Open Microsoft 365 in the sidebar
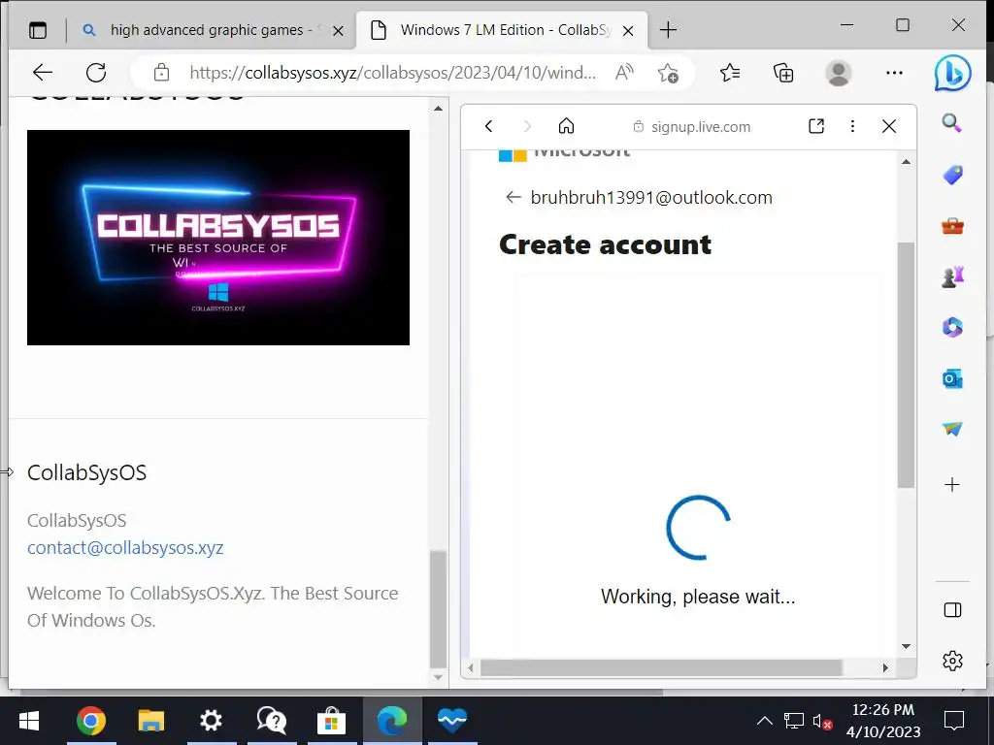The width and height of the screenshot is (994, 745). click(952, 327)
